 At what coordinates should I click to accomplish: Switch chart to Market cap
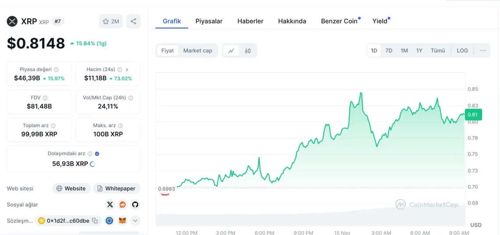[198, 51]
